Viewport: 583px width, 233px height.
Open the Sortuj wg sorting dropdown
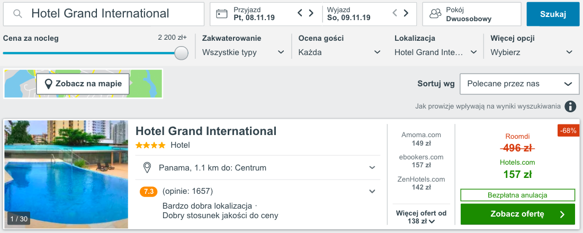tap(517, 84)
